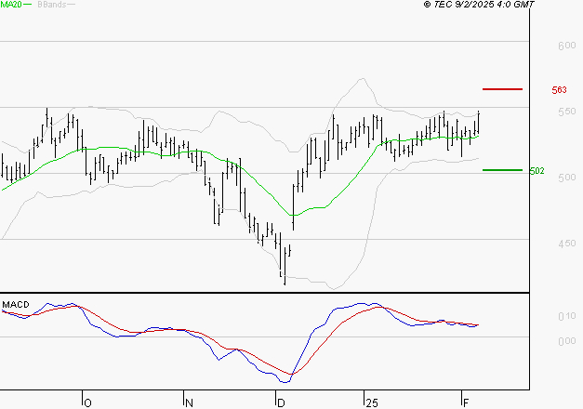Click the N month marker on time axis
The image size is (583, 409).
[x=189, y=403]
